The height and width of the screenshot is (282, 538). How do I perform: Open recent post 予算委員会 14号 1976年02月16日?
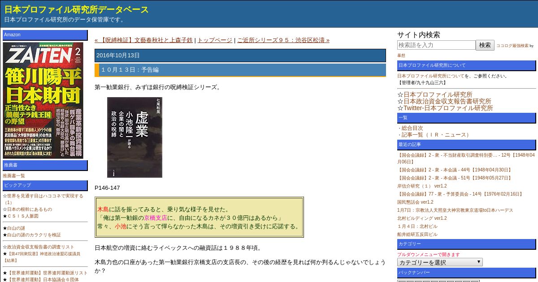460,194
